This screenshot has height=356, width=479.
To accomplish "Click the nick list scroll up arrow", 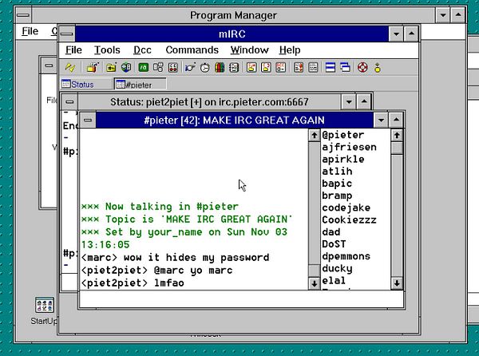I will [397, 135].
